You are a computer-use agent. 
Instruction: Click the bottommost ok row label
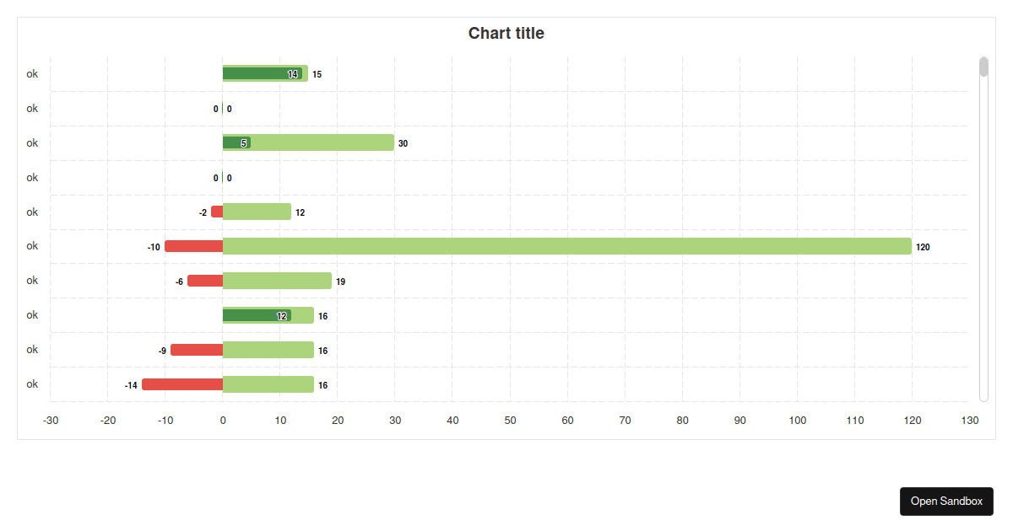point(31,383)
